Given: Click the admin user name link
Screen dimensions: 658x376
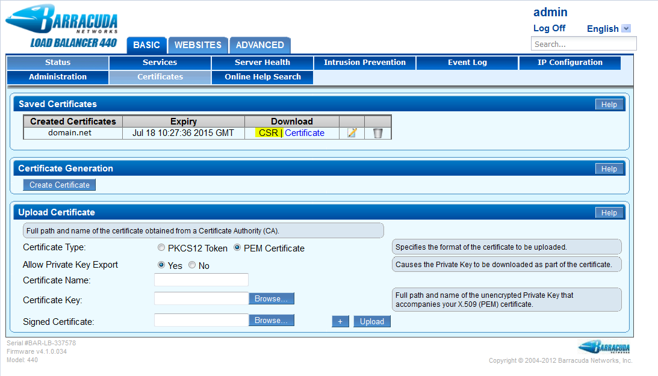Looking at the screenshot, I should pos(550,12).
